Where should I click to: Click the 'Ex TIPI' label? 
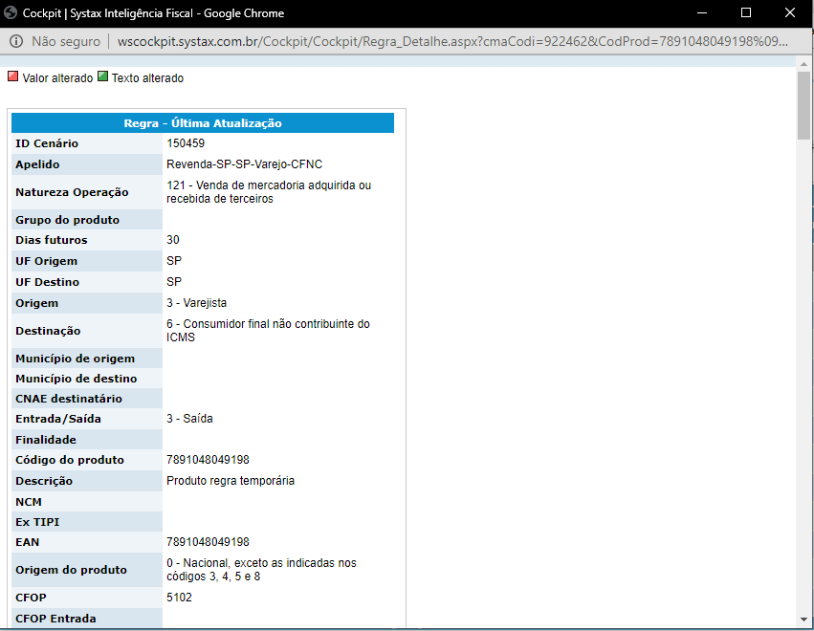tap(37, 522)
